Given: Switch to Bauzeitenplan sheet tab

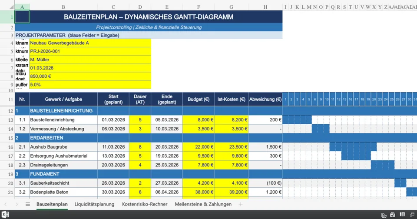Looking at the screenshot, I should pyautogui.click(x=52, y=204).
